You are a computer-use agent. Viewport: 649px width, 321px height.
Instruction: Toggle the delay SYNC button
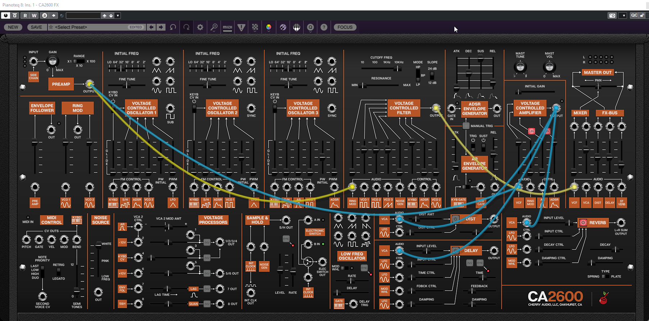click(480, 263)
